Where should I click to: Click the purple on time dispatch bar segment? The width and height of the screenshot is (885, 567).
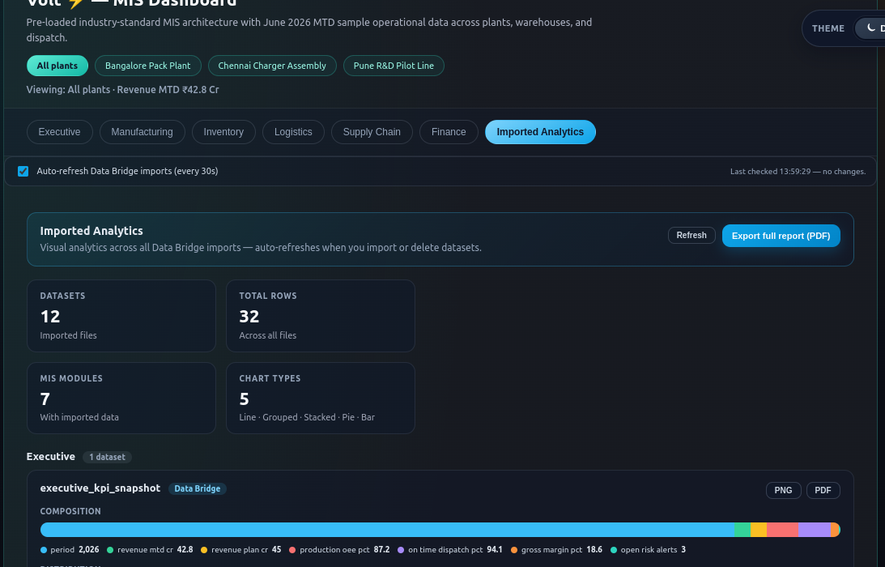point(814,530)
